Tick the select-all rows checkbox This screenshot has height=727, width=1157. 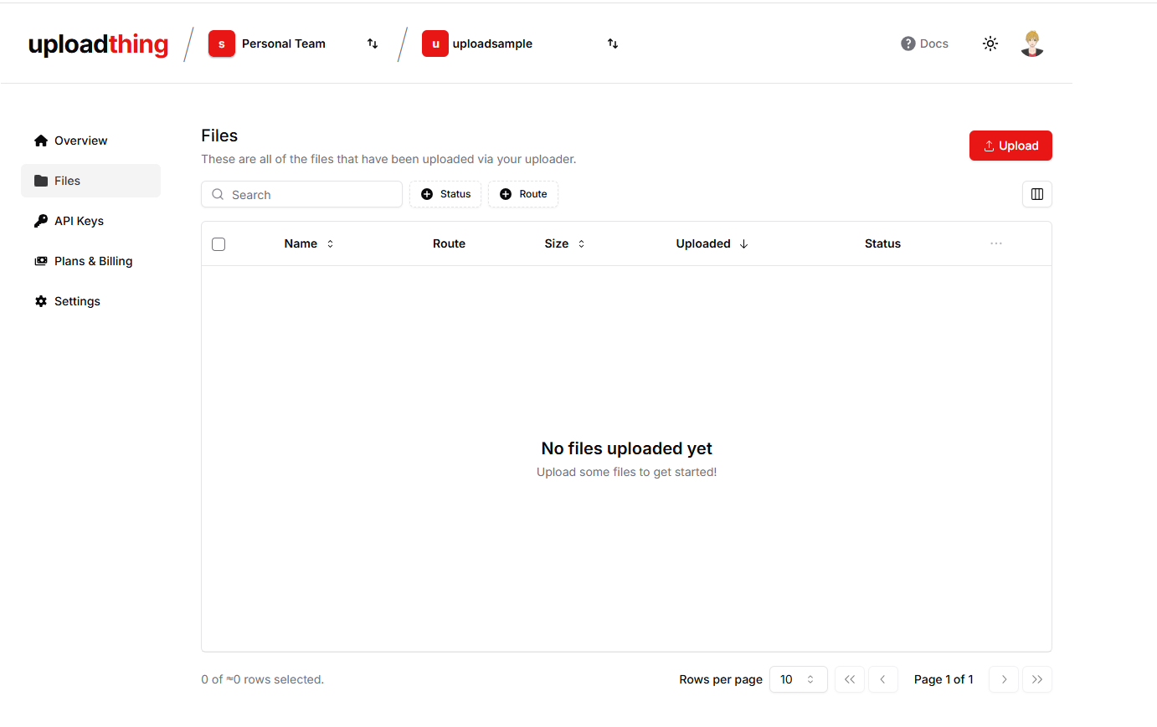pos(219,244)
